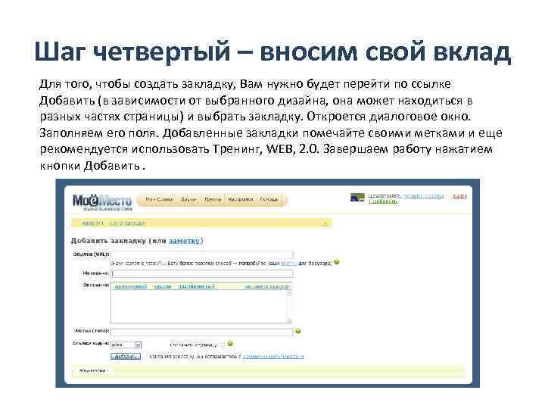Open the link visibility dropdown

point(126,345)
